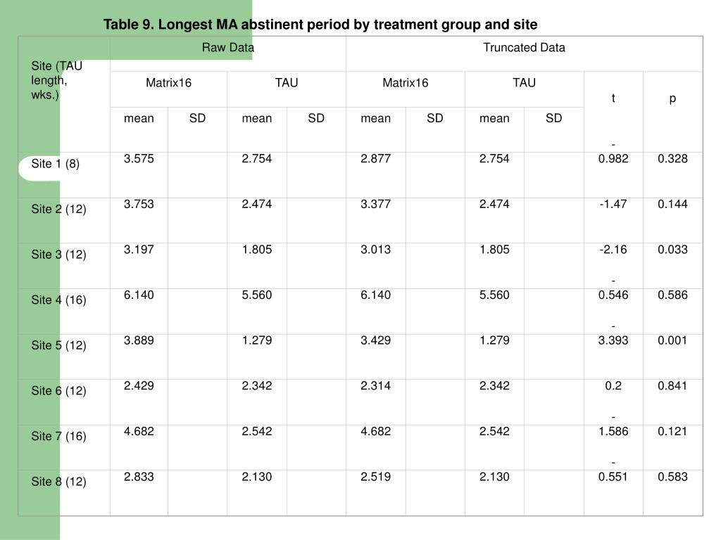Screen dimensions: 721x540
Task: Click Raw Data TAU mean 2.342 for Site 6
Action: coord(257,386)
